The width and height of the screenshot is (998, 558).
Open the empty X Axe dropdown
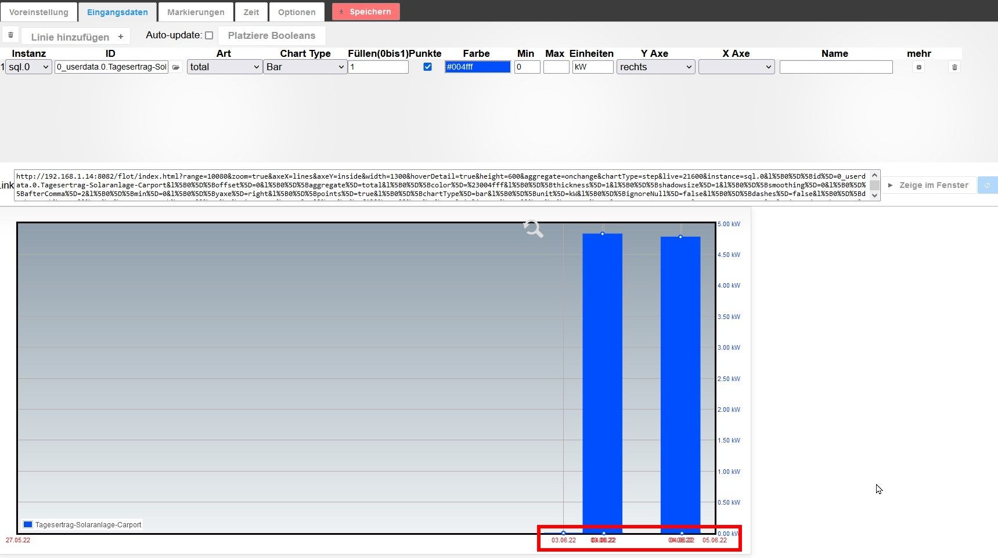(736, 67)
